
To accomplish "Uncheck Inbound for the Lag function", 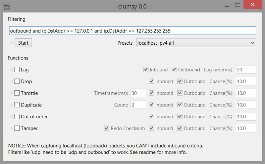I will [x=146, y=69].
